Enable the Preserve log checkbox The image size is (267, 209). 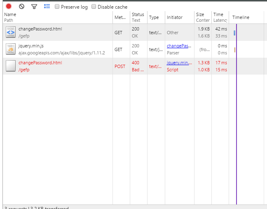click(57, 7)
